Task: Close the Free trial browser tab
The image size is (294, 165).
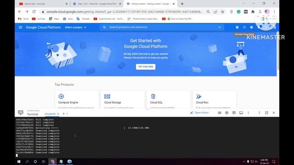Action: tap(120, 4)
